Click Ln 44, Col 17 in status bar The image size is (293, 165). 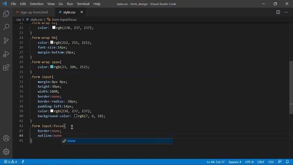[x=216, y=162]
